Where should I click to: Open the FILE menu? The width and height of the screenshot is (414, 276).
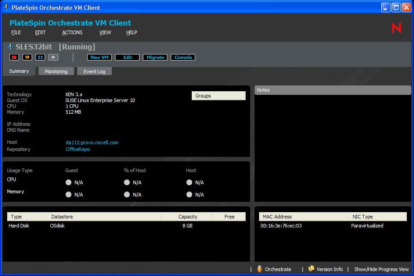(16, 32)
